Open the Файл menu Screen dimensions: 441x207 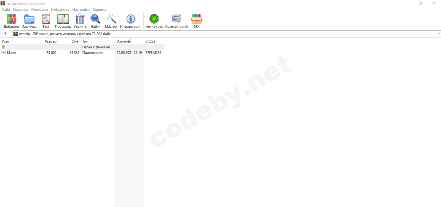point(6,10)
